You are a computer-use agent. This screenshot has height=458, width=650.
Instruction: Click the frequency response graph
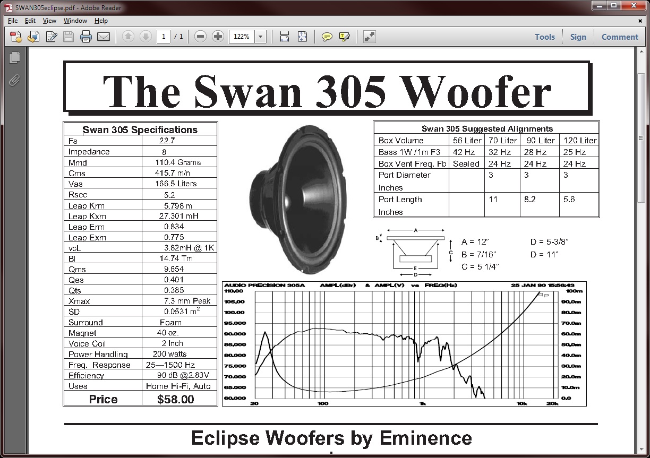tap(404, 344)
